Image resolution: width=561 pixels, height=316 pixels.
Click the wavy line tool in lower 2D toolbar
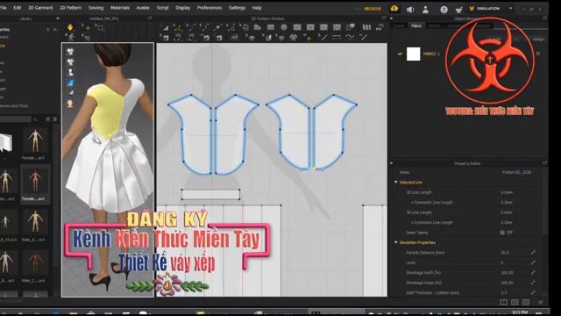coord(351,37)
